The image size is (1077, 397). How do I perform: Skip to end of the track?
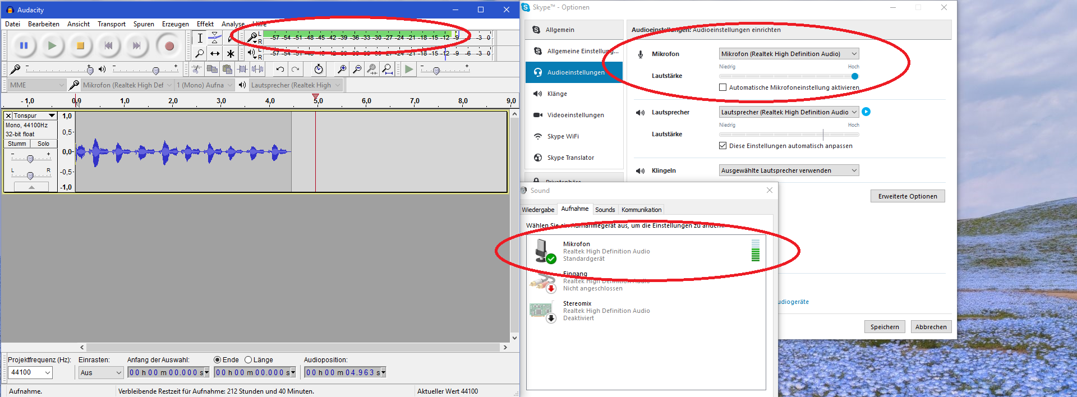pos(136,46)
